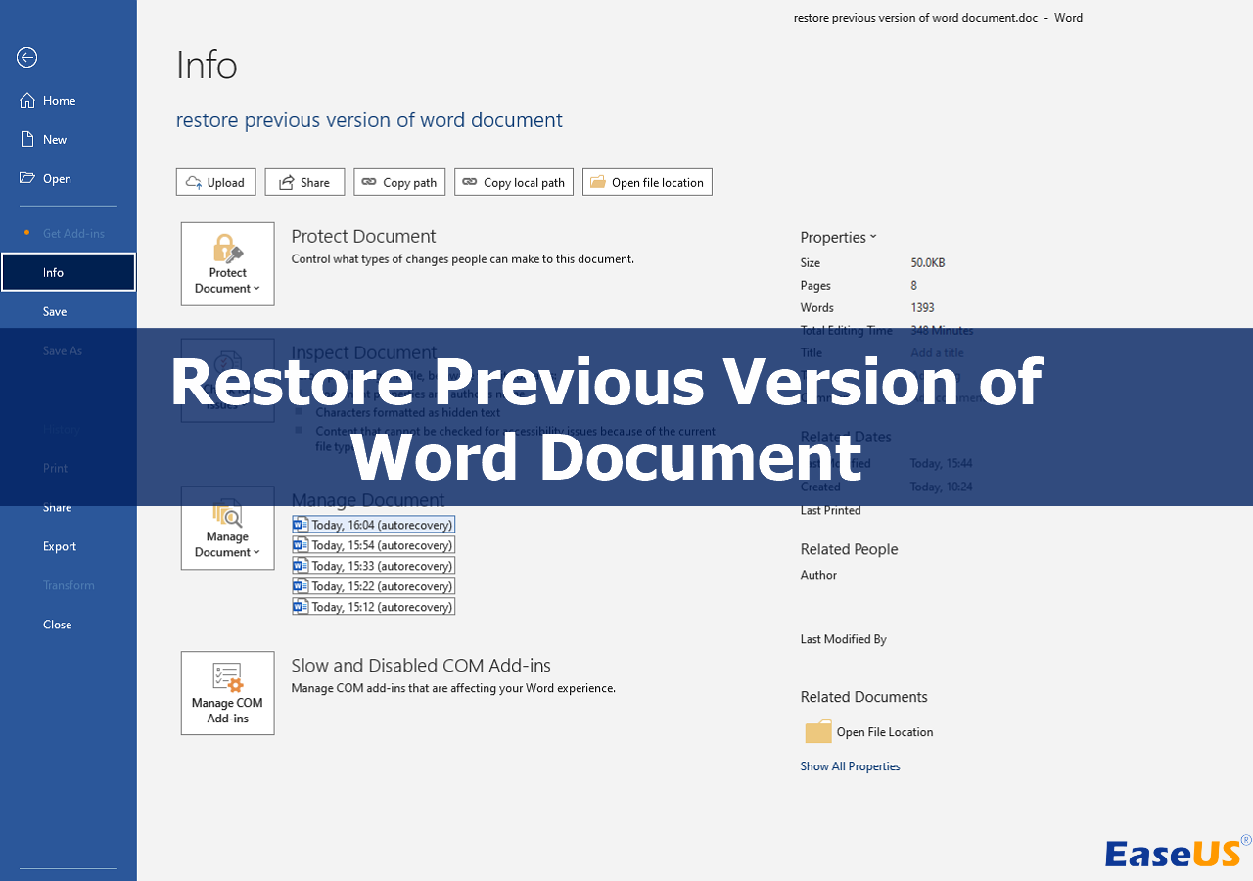Click the Share button beside Upload
The height and width of the screenshot is (881, 1253).
pyautogui.click(x=304, y=182)
